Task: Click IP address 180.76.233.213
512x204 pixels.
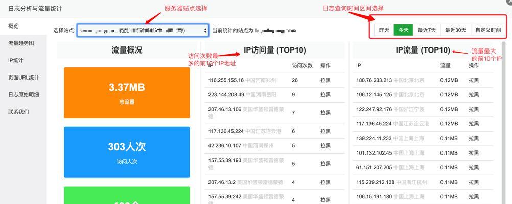Action: pos(374,80)
